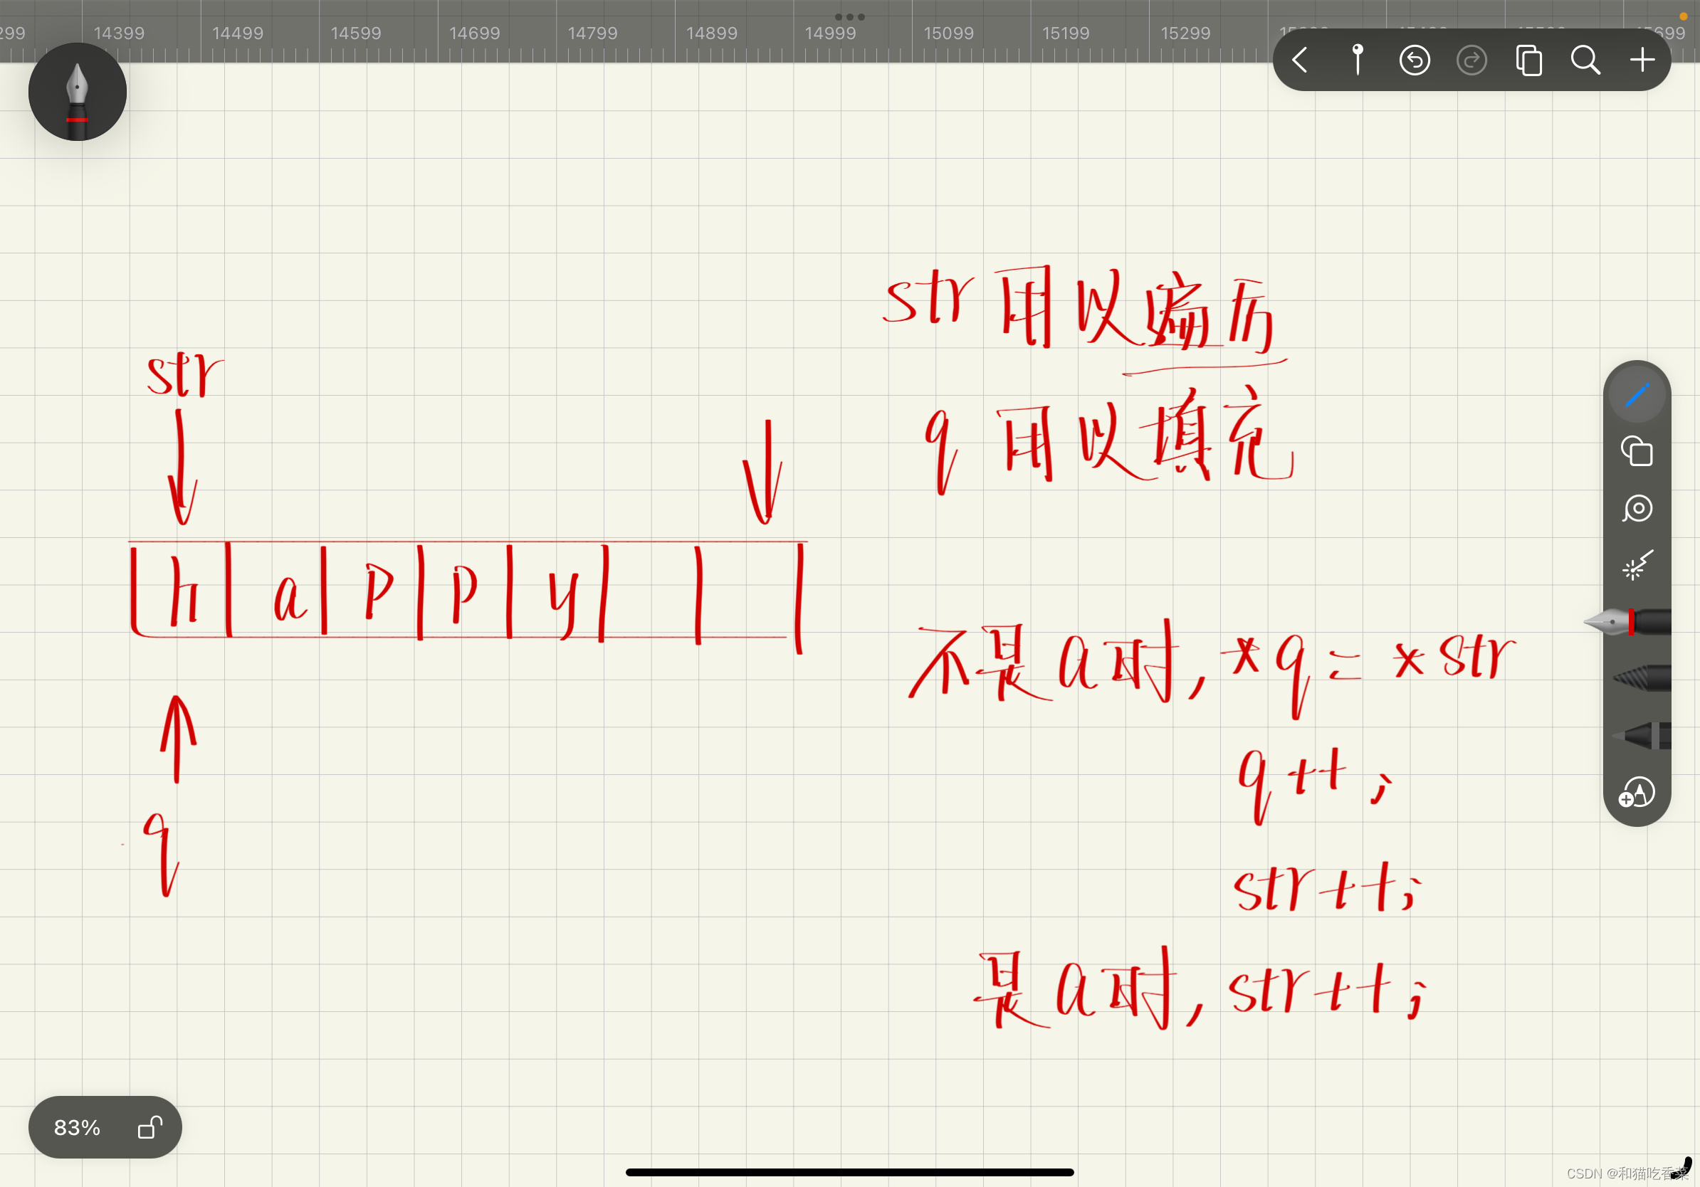Open the pages overview icon
1700x1187 pixels.
point(1528,60)
